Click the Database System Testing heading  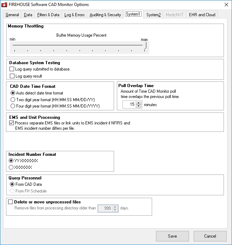pyautogui.click(x=35, y=63)
